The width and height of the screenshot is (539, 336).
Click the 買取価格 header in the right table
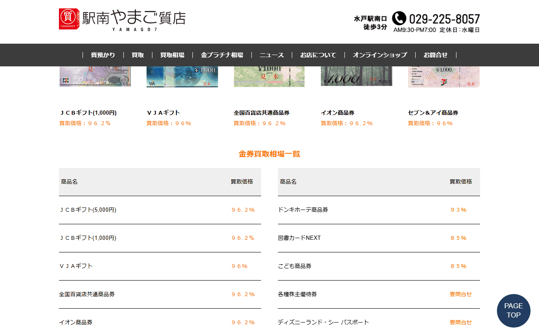click(461, 181)
